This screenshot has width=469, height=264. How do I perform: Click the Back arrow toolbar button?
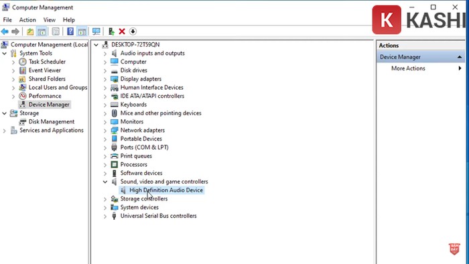point(5,31)
